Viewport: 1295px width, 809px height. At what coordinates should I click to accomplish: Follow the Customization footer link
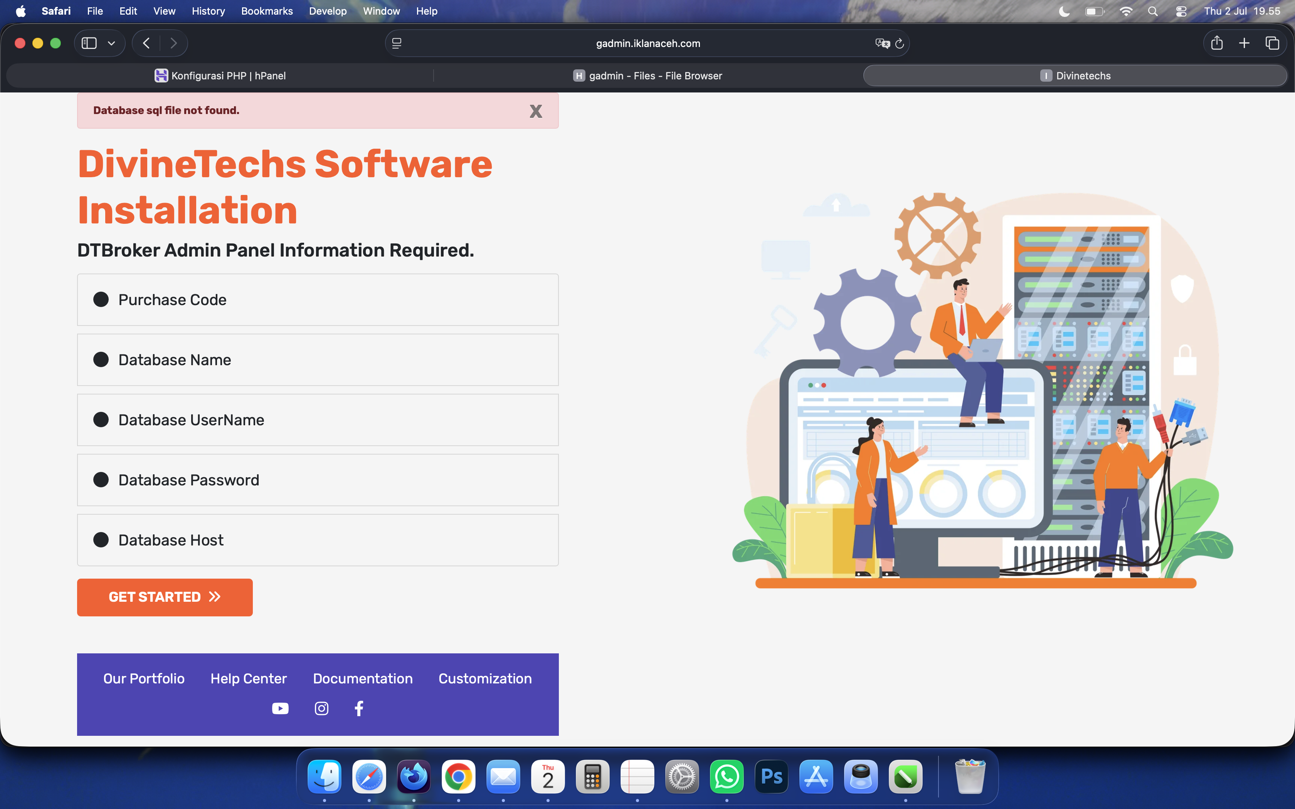(x=485, y=678)
